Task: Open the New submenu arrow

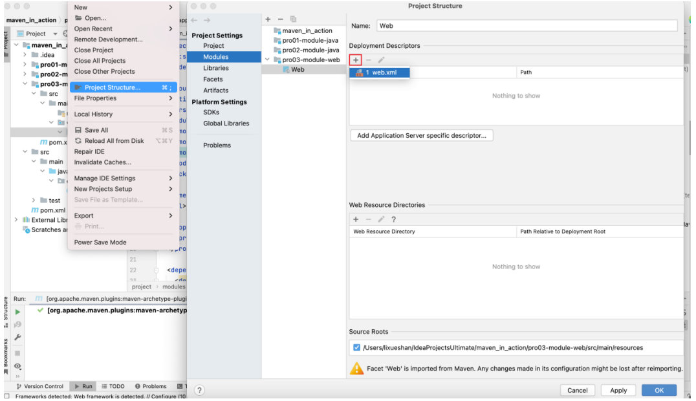Action: pyautogui.click(x=171, y=7)
